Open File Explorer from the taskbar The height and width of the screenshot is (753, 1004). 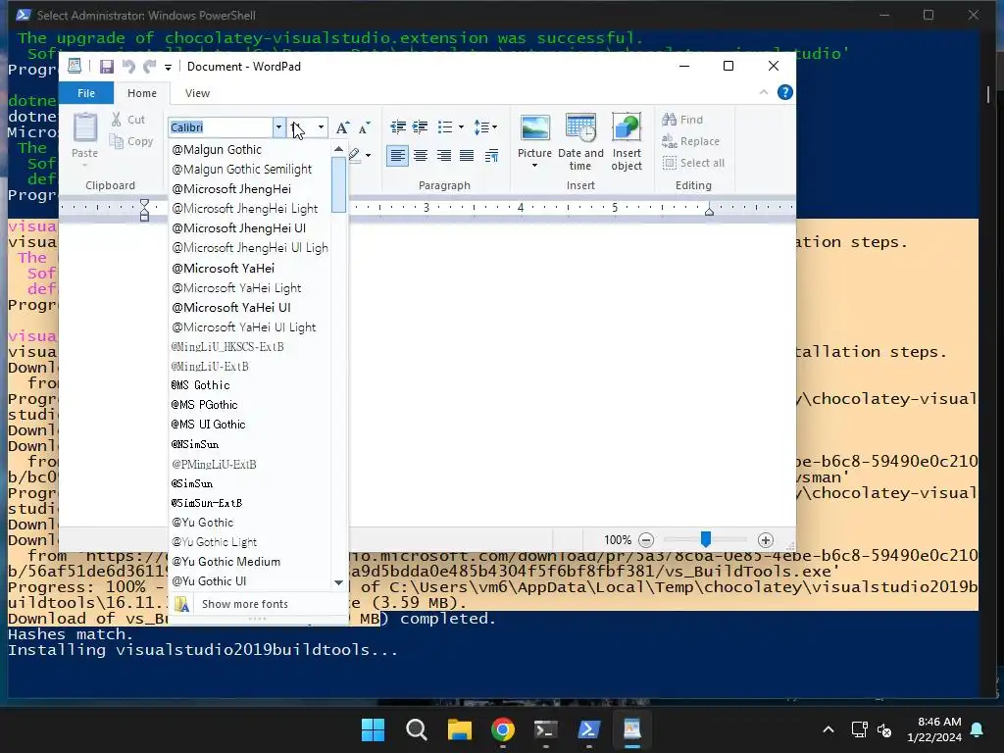pos(459,729)
